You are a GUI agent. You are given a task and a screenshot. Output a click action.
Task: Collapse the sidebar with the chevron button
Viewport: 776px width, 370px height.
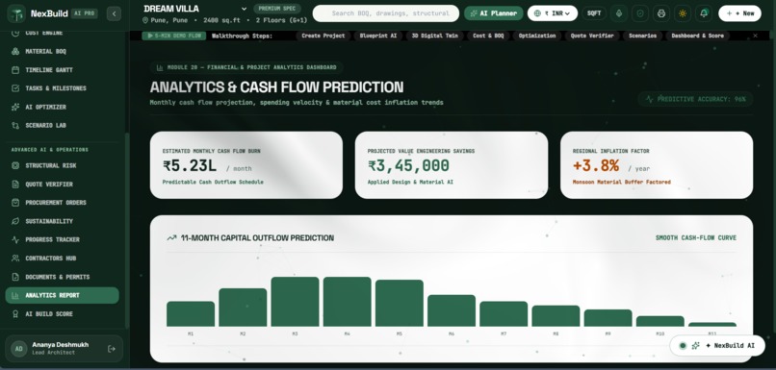[114, 13]
